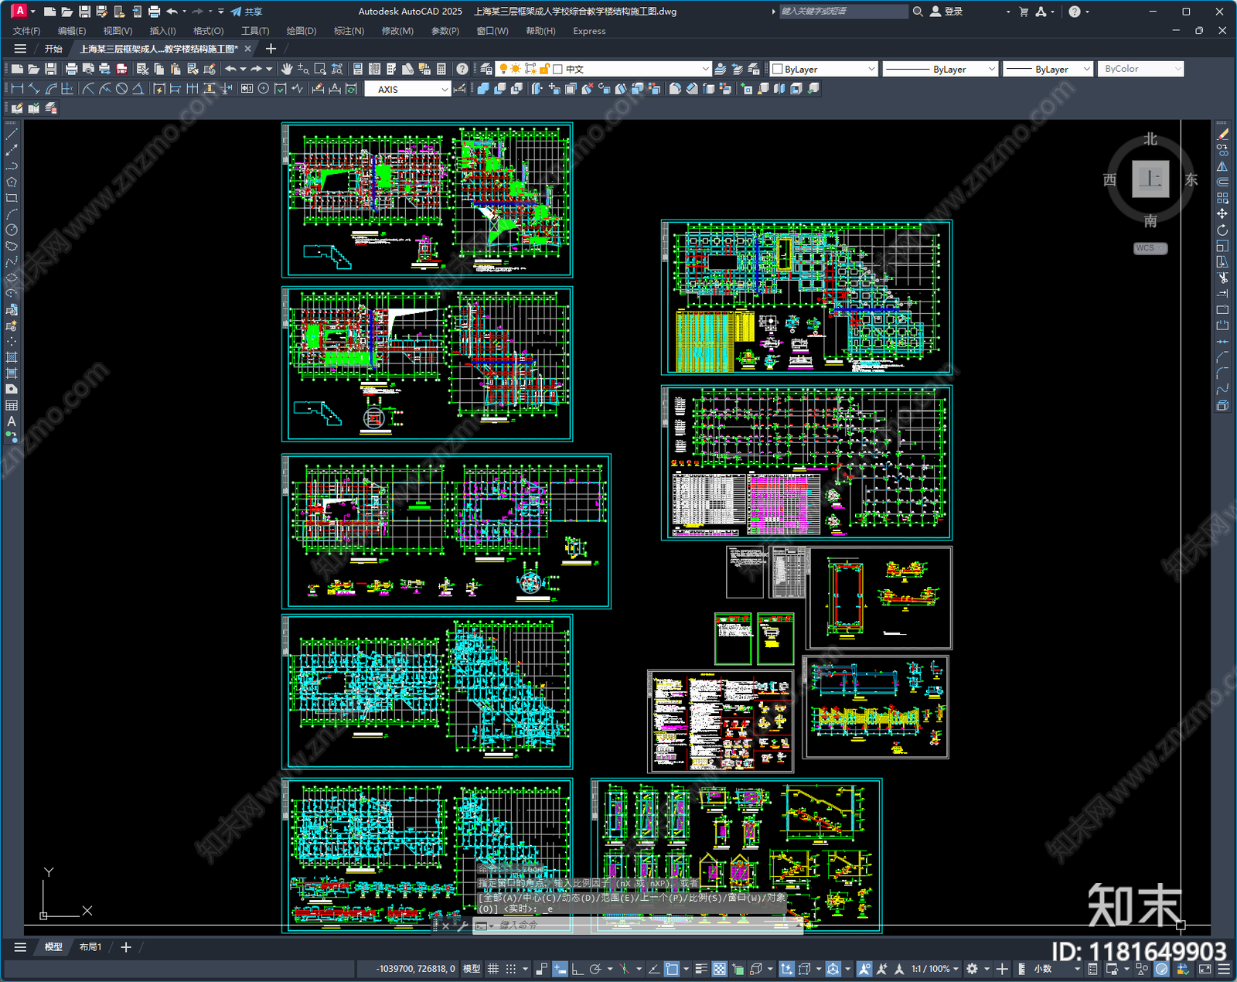
Task: Open the 文件(F) menu
Action: coord(26,31)
